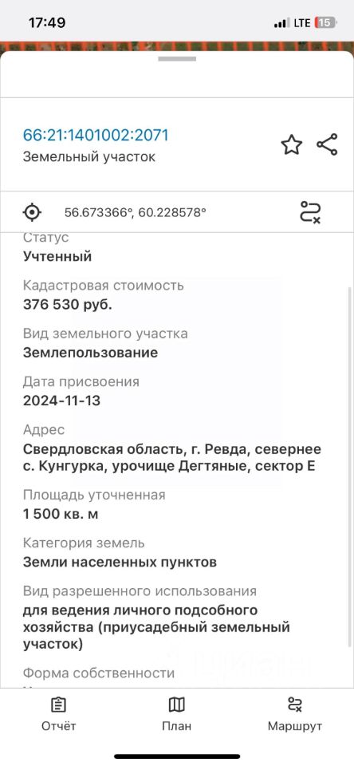Image resolution: width=354 pixels, height=766 pixels.
Task: Tap the Земельный участок subtitle
Action: [88, 157]
